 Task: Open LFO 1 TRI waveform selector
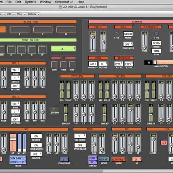pyautogui.click(x=16, y=70)
